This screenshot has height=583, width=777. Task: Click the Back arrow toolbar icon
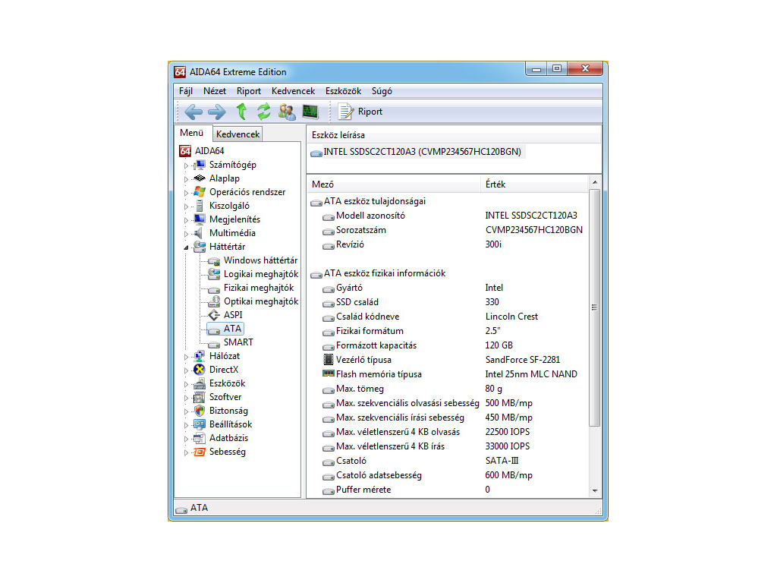[x=193, y=112]
